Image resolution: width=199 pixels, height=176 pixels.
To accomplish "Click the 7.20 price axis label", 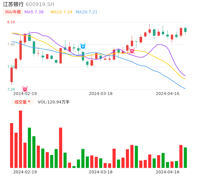I will tap(11, 89).
